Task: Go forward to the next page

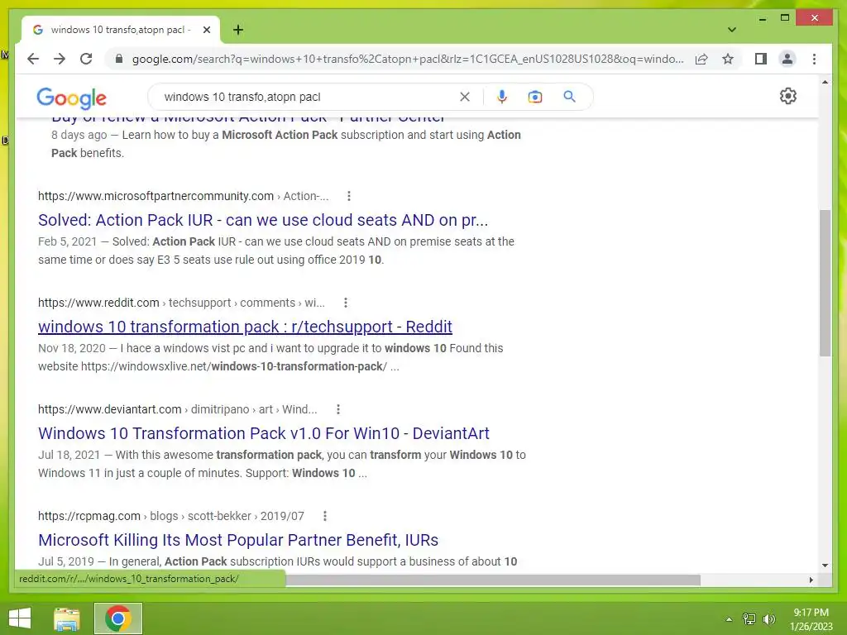Action: point(60,59)
